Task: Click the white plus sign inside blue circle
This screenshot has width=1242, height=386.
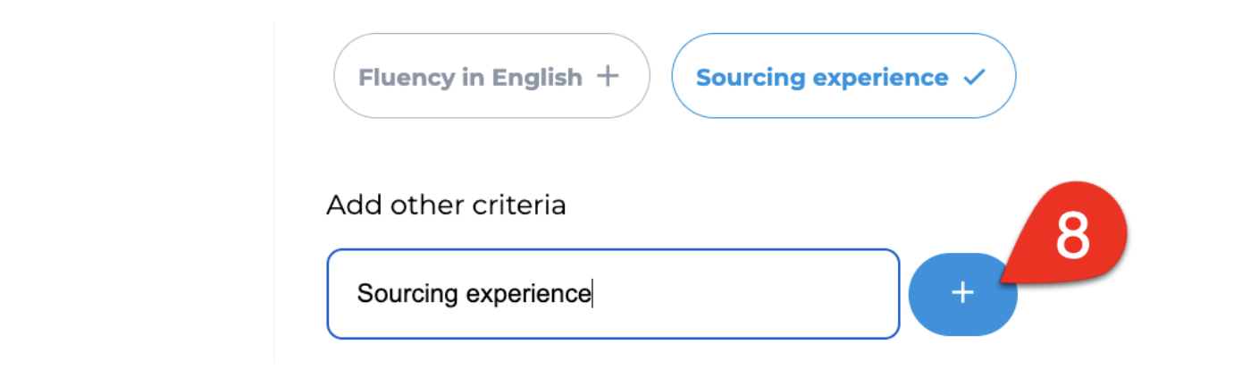Action: pos(962,293)
